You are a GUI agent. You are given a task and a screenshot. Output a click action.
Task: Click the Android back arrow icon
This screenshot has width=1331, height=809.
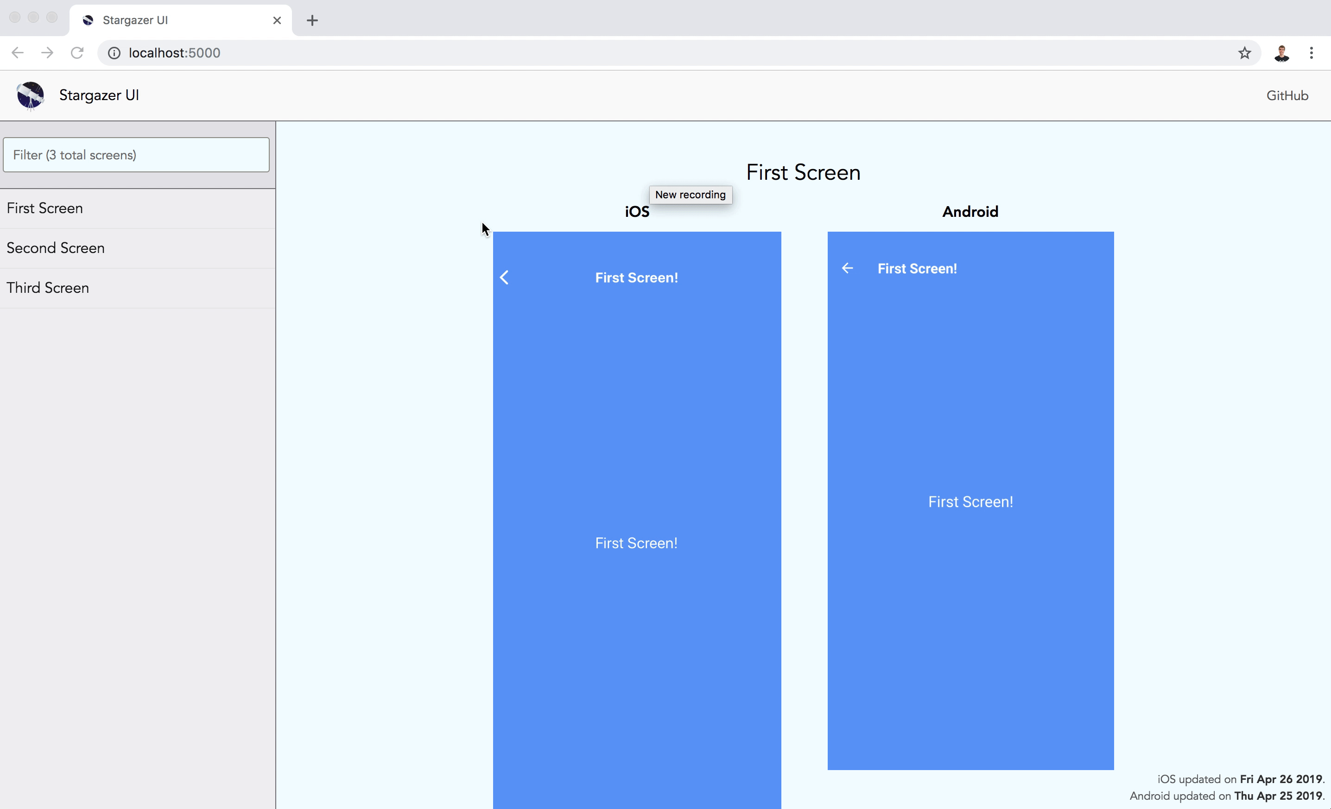pos(847,268)
